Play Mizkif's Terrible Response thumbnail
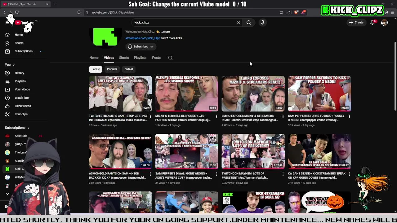 187,94
